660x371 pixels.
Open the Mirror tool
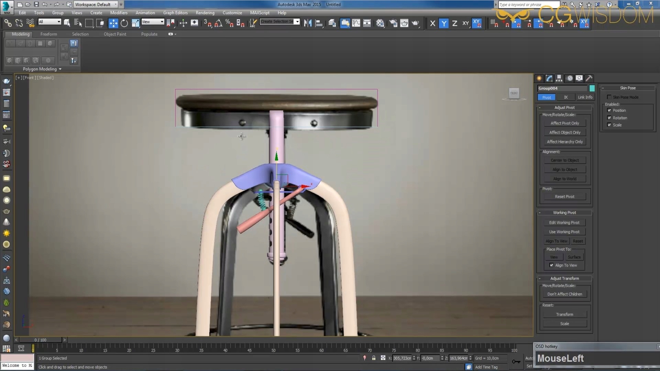(308, 23)
